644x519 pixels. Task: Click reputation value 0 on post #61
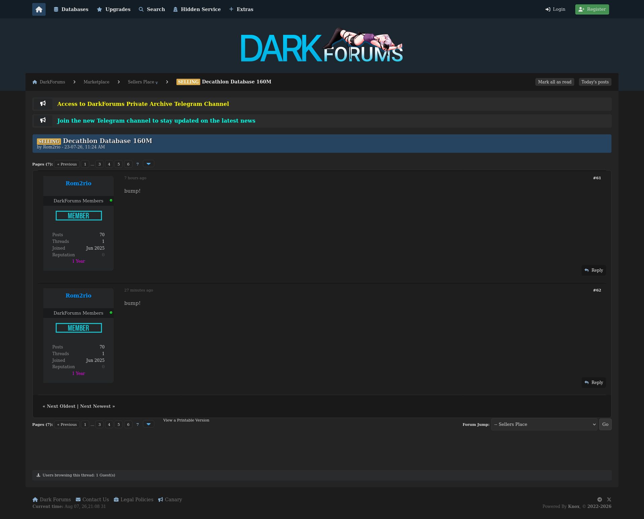[x=103, y=255]
